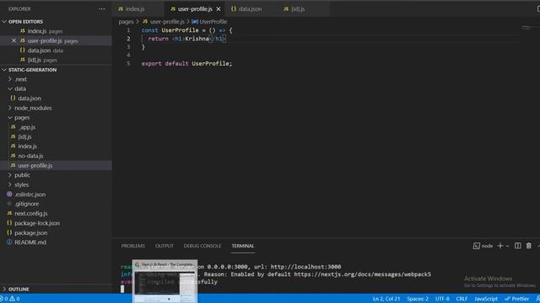
Task: Switch to the Output panel tab
Action: tap(165, 246)
